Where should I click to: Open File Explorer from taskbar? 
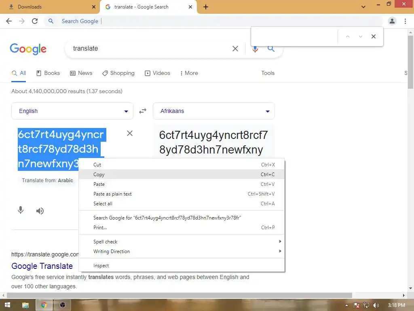(25, 305)
